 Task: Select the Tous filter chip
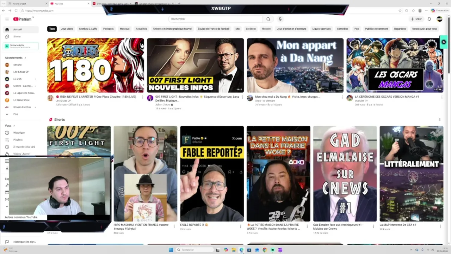click(52, 29)
